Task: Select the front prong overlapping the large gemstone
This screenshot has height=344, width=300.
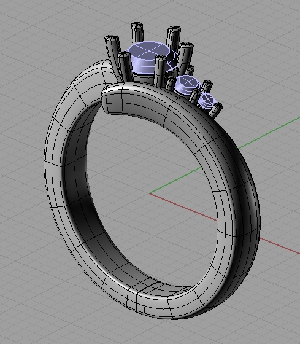Action: coord(160,71)
